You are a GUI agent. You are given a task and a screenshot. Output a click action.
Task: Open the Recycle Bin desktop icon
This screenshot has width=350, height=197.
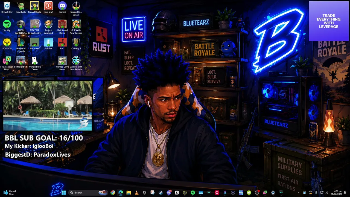tap(7, 7)
